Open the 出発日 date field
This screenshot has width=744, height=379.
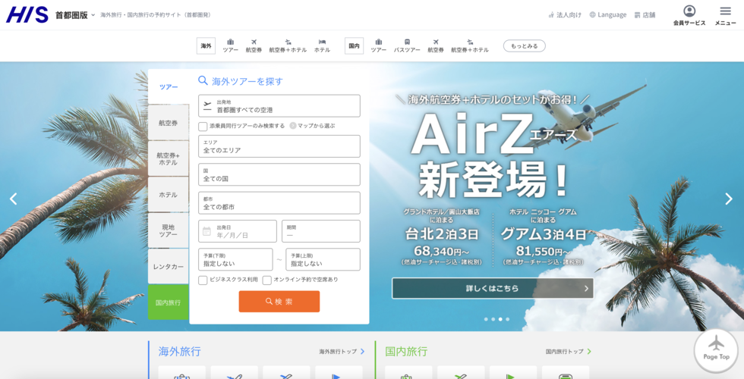coord(237,231)
